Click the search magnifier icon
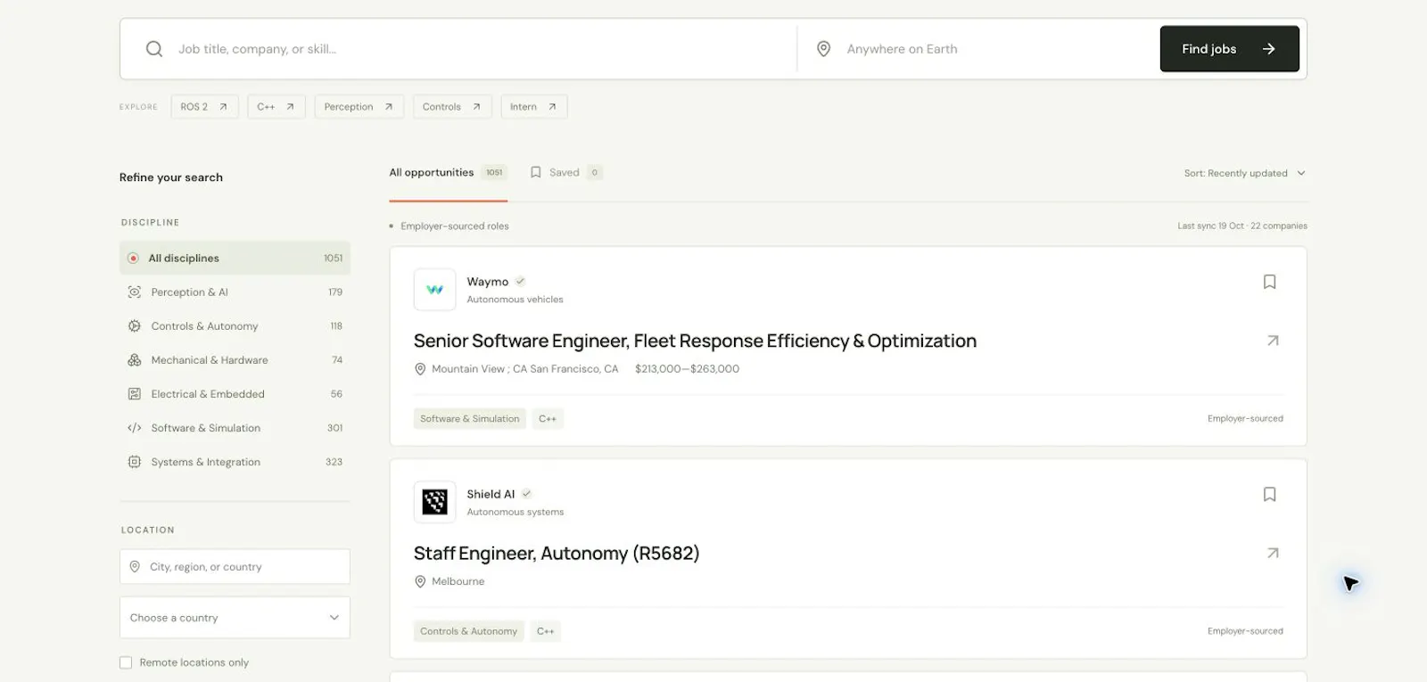Viewport: 1427px width, 682px height. (x=154, y=49)
